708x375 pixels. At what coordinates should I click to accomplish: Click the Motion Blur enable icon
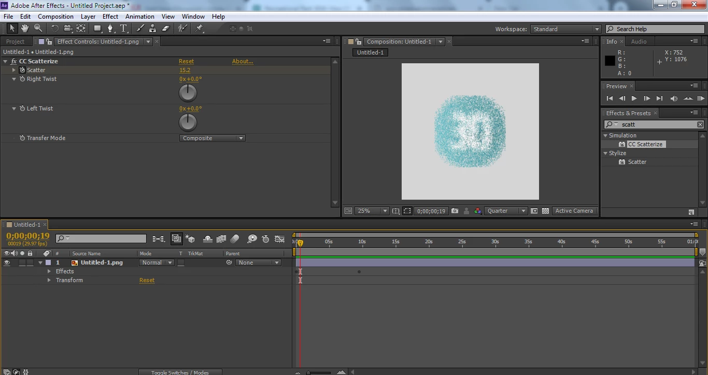point(235,239)
